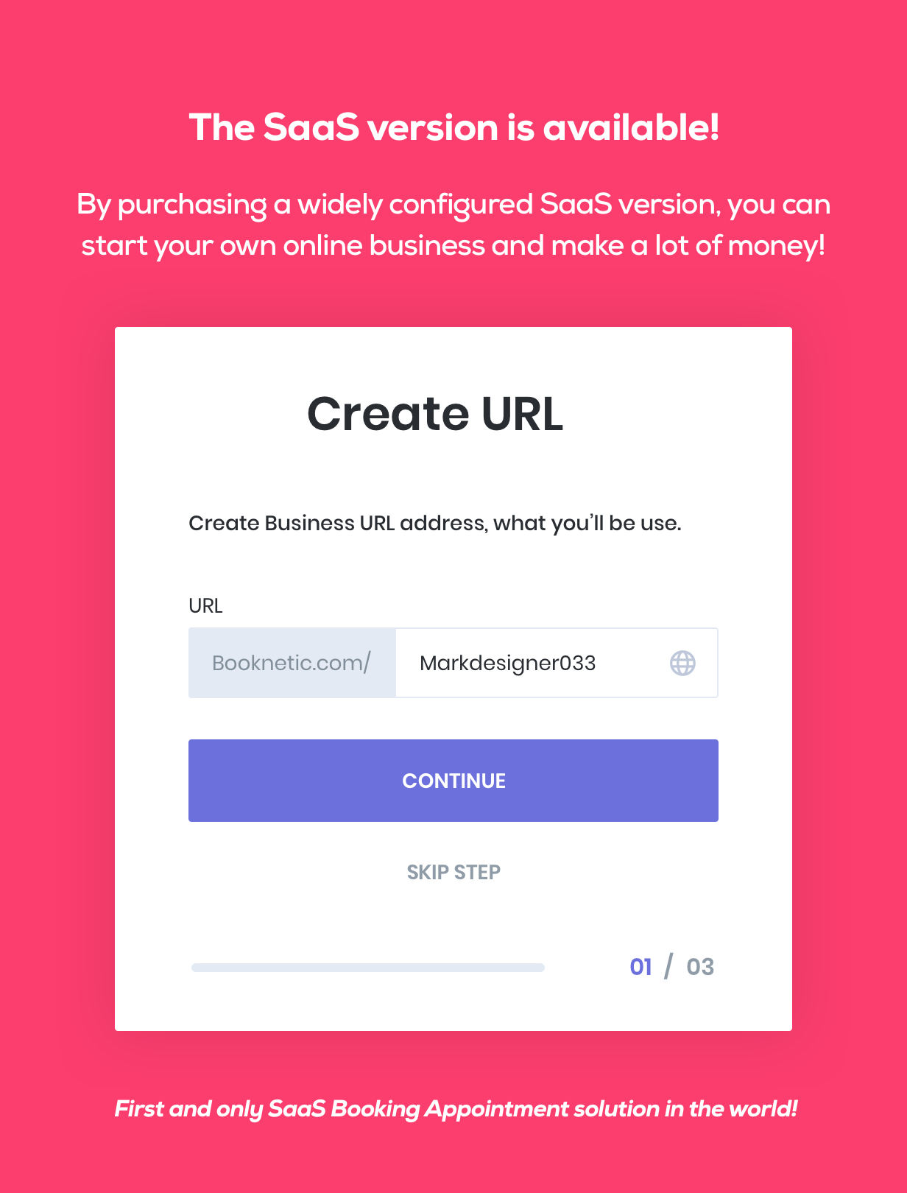The image size is (907, 1193).
Task: Click the slash between 01 and 03
Action: tap(668, 966)
